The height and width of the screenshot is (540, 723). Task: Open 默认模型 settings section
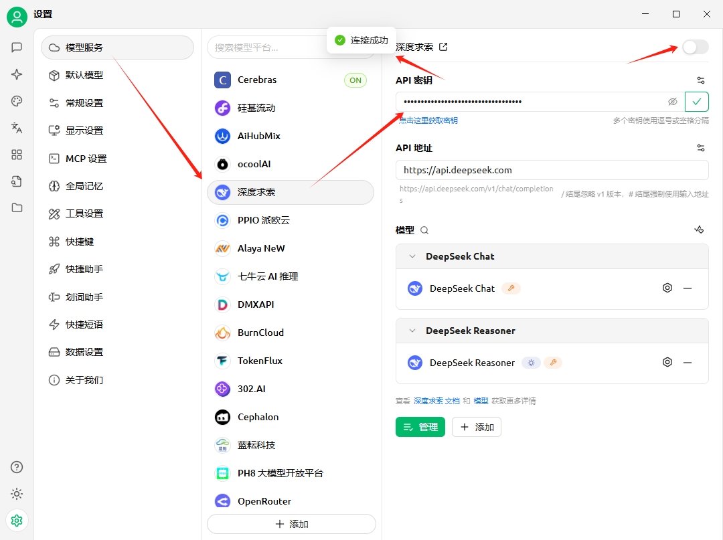pyautogui.click(x=118, y=75)
